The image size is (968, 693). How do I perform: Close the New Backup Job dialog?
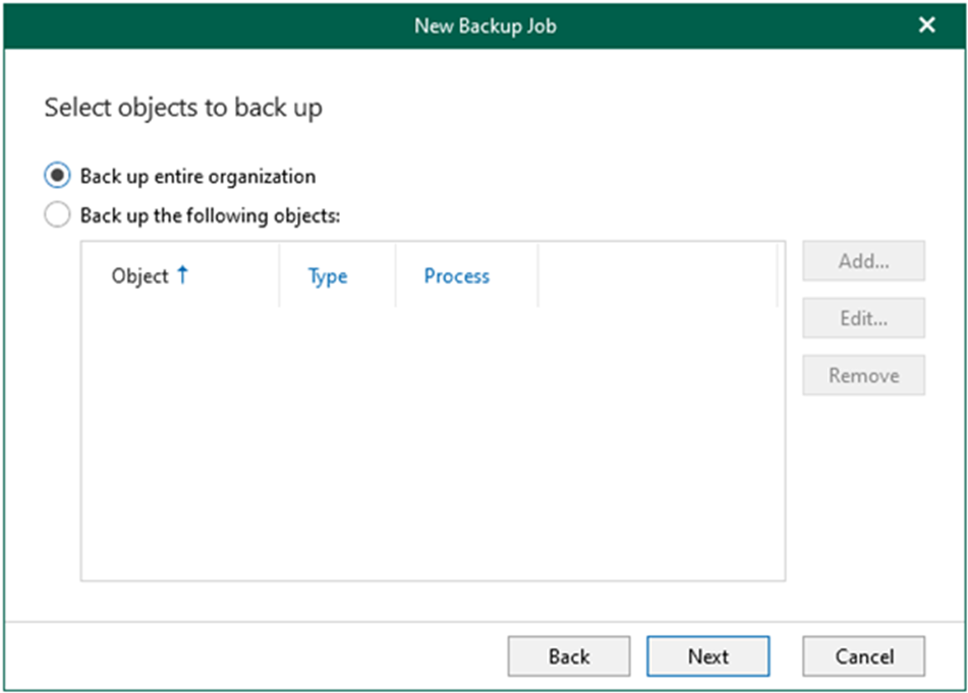pos(927,26)
